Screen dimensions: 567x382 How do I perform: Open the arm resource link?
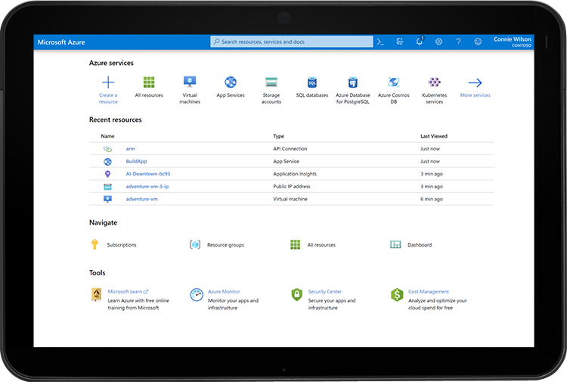(x=130, y=149)
